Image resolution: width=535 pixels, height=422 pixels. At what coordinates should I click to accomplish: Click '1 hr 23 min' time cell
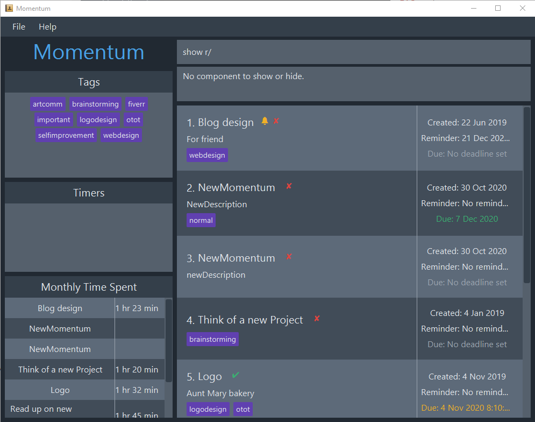pos(137,308)
